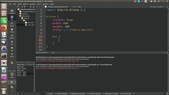Collapse the Resources folder
Screen dimensions: 169x95
tap(18, 16)
